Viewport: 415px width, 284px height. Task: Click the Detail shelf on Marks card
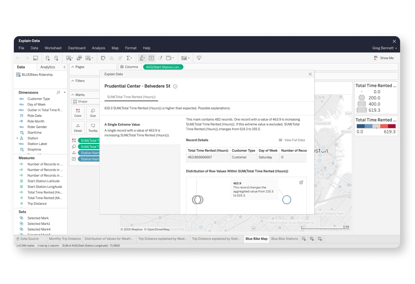pos(78,128)
